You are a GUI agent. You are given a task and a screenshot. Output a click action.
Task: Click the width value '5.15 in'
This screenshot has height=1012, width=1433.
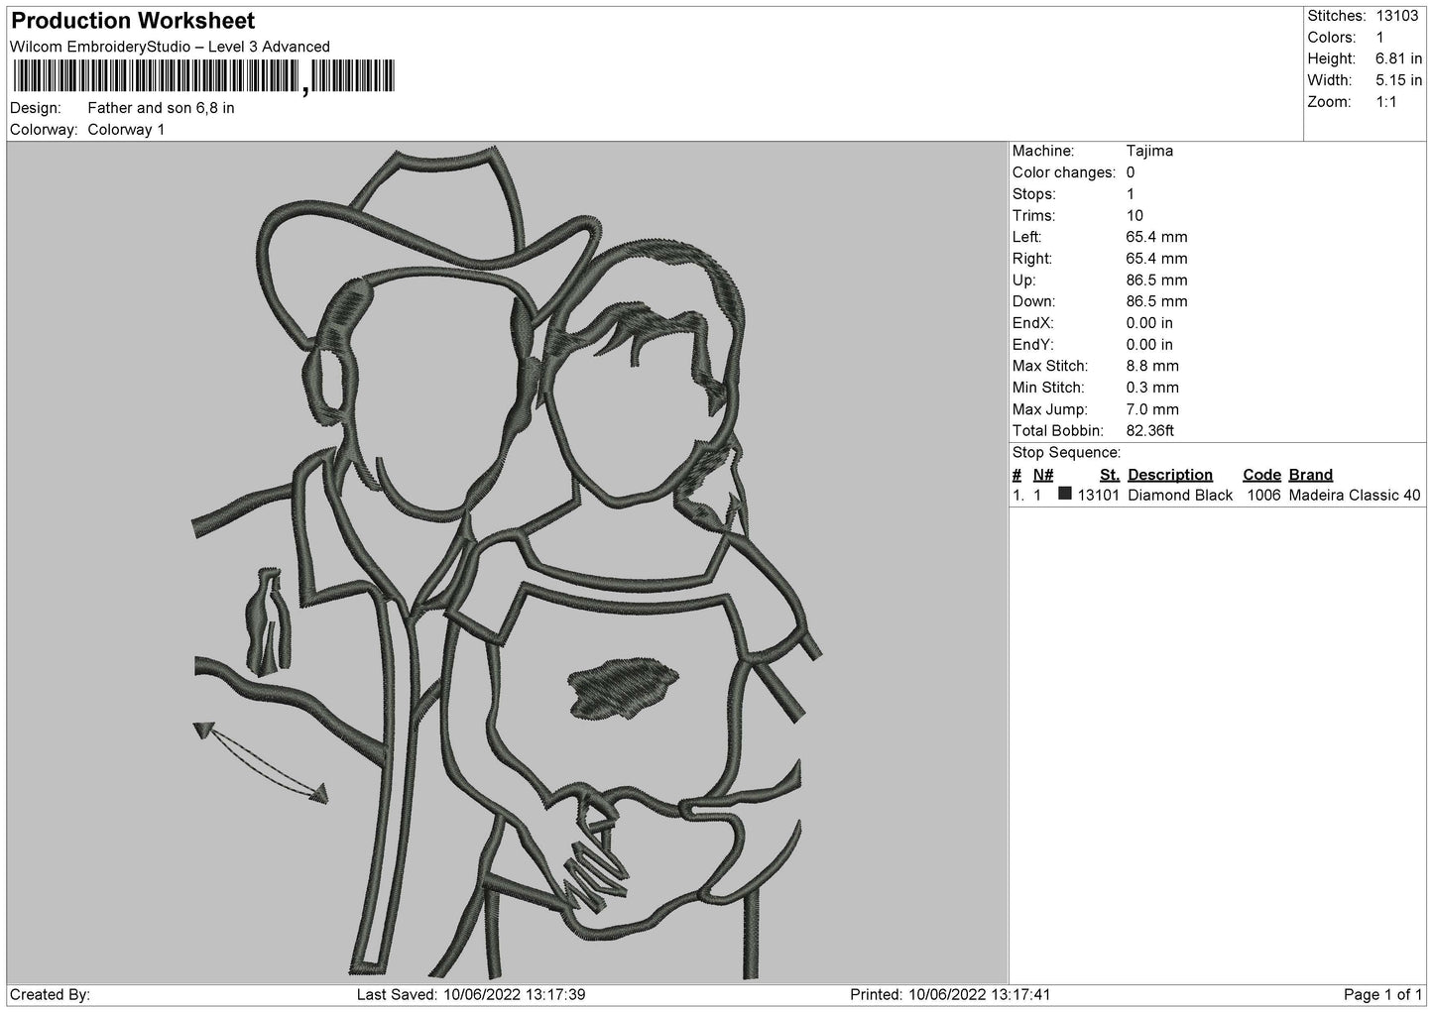[1399, 80]
